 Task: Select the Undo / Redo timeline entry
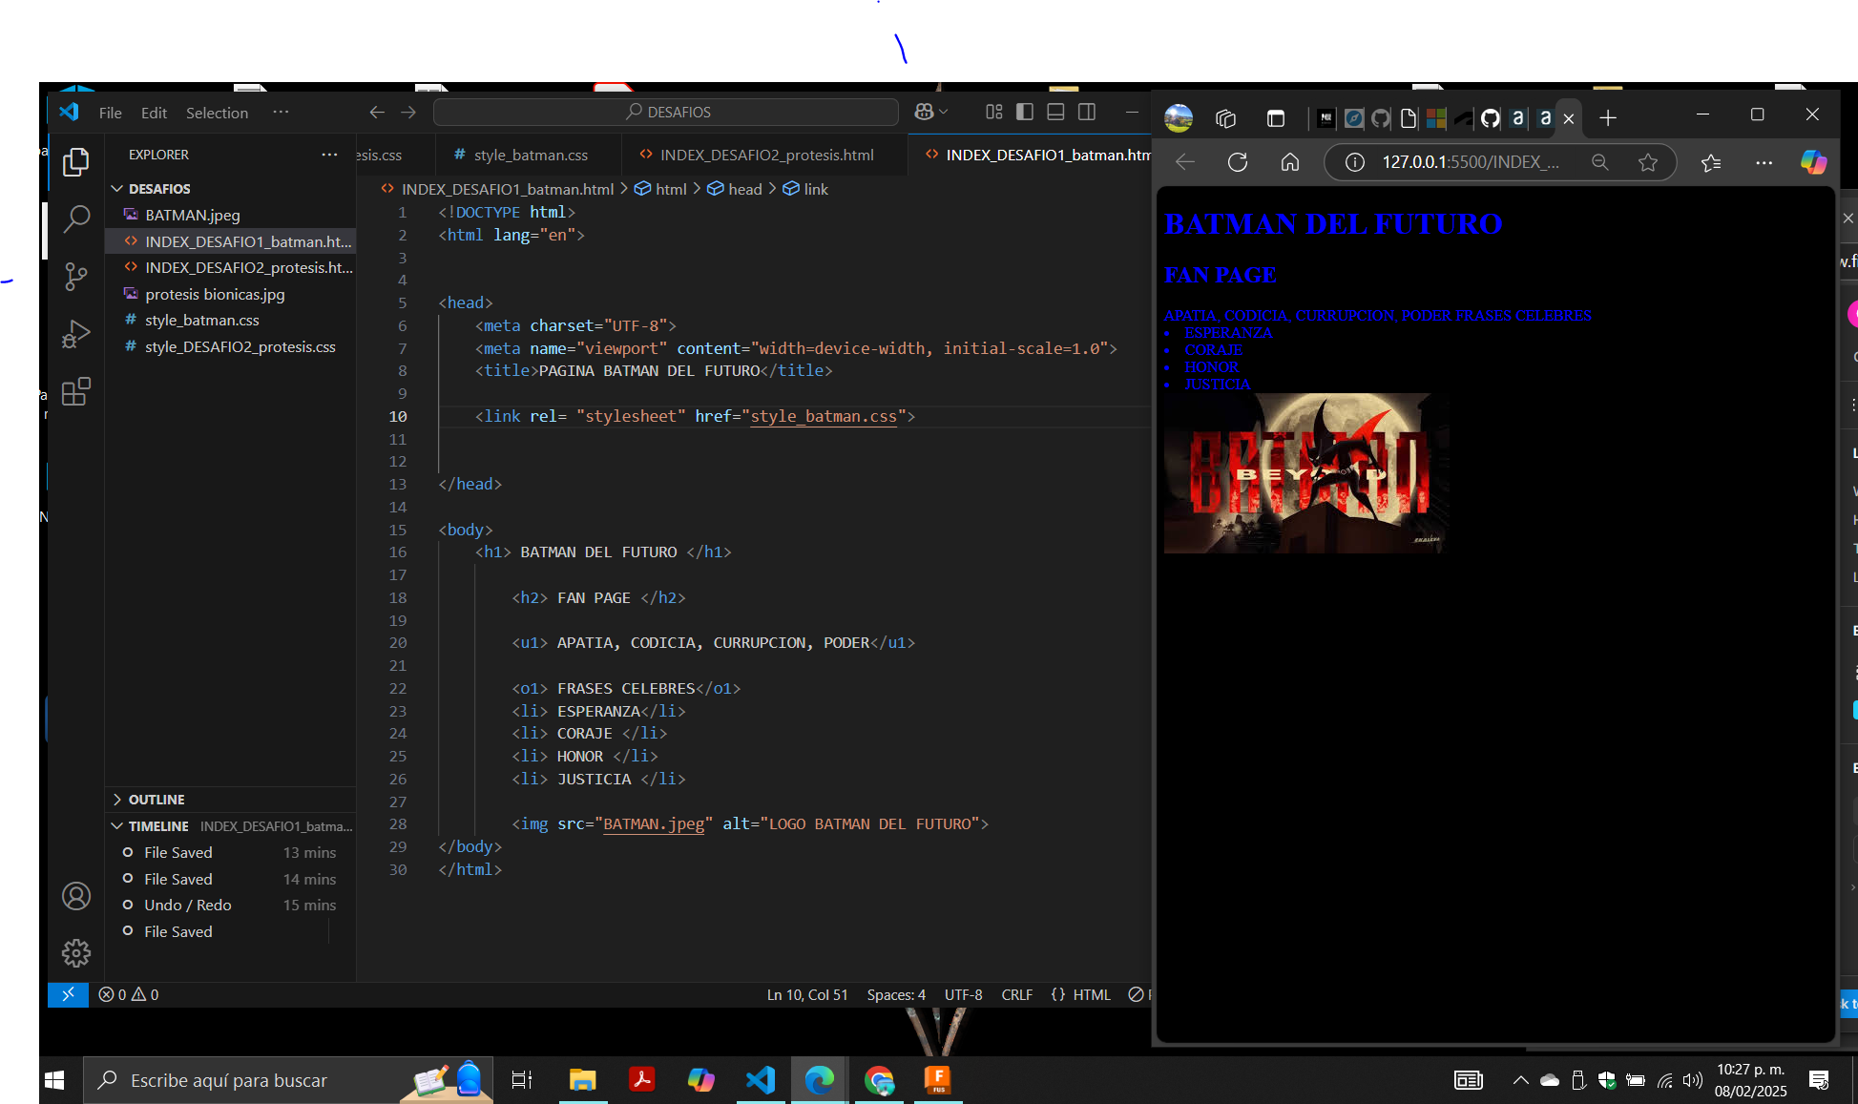click(229, 905)
